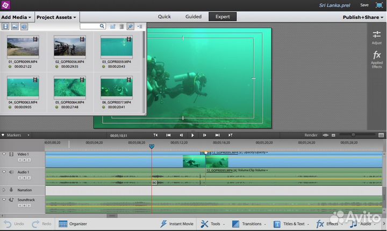Image resolution: width=387 pixels, height=231 pixels.
Task: Expand the Narration track
Action: coord(4,190)
